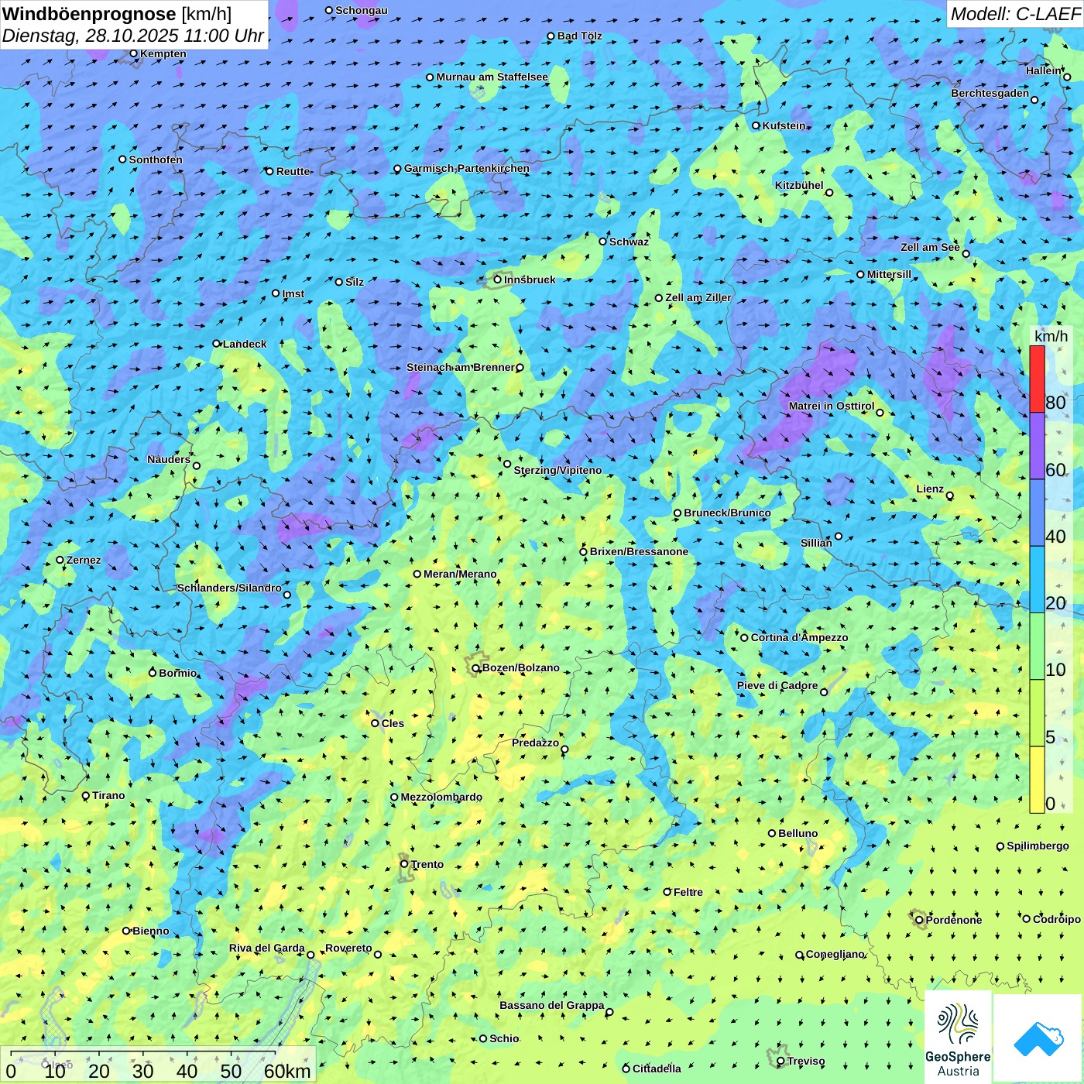Select the green 10–20 km/h legend color
The image size is (1084, 1084).
coord(1037,647)
